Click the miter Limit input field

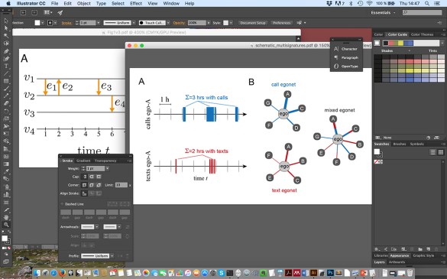pos(121,185)
